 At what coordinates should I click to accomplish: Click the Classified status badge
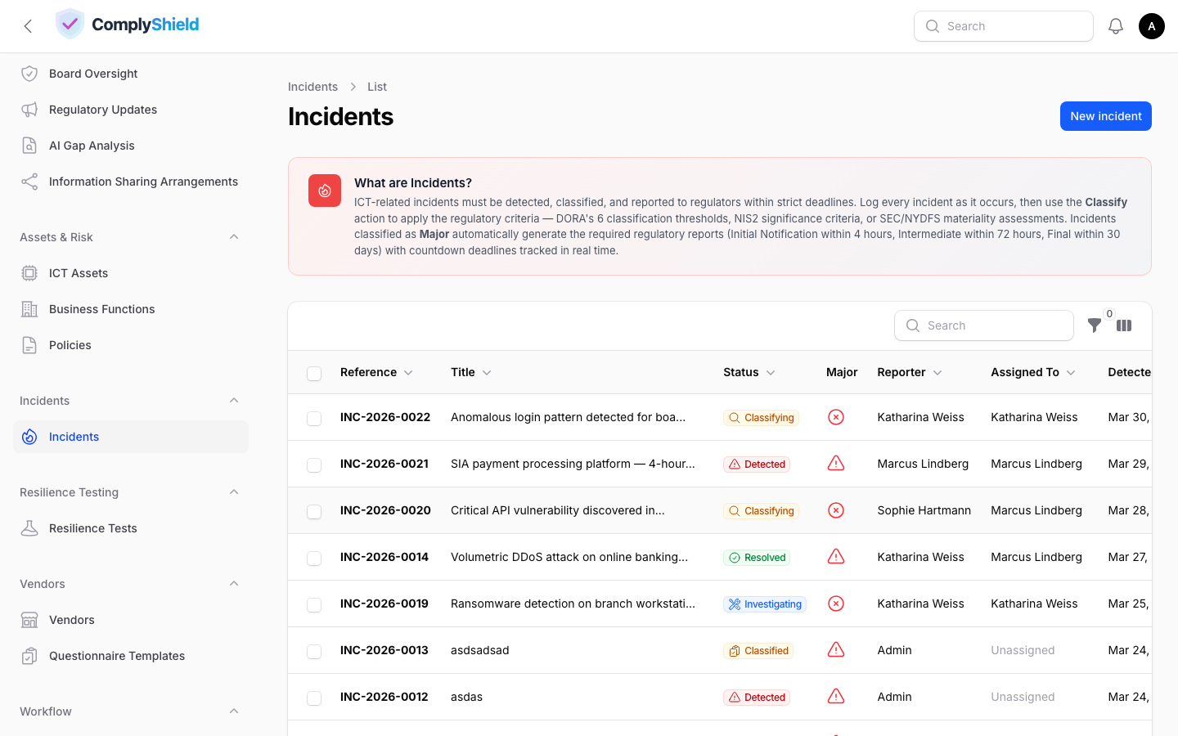click(x=758, y=651)
